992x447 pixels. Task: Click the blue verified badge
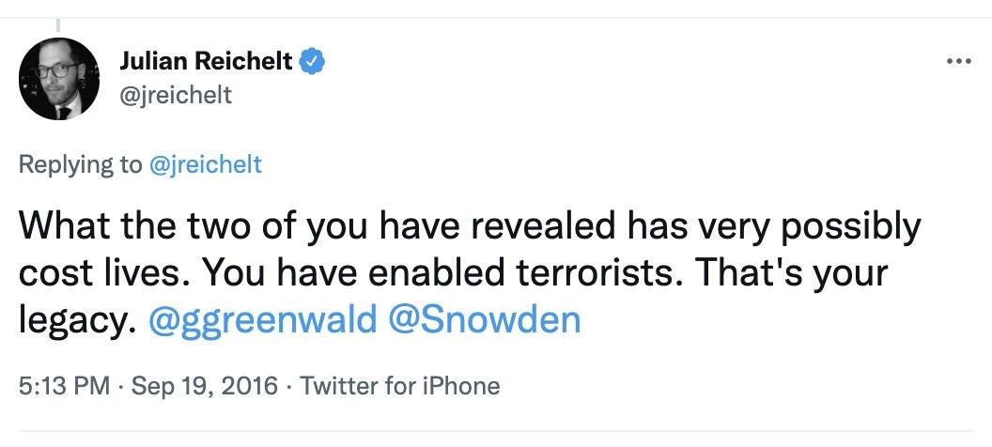313,63
